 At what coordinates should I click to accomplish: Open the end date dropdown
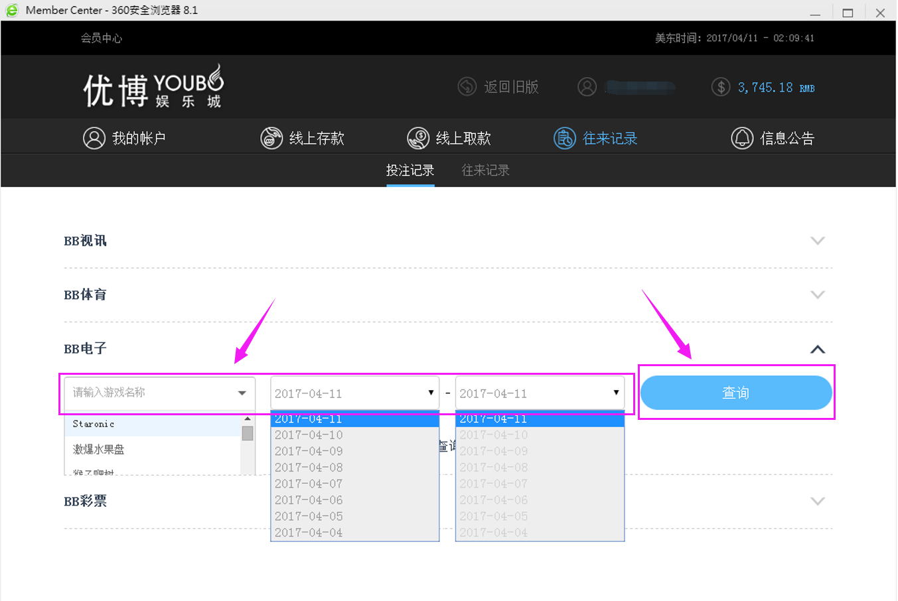(540, 393)
